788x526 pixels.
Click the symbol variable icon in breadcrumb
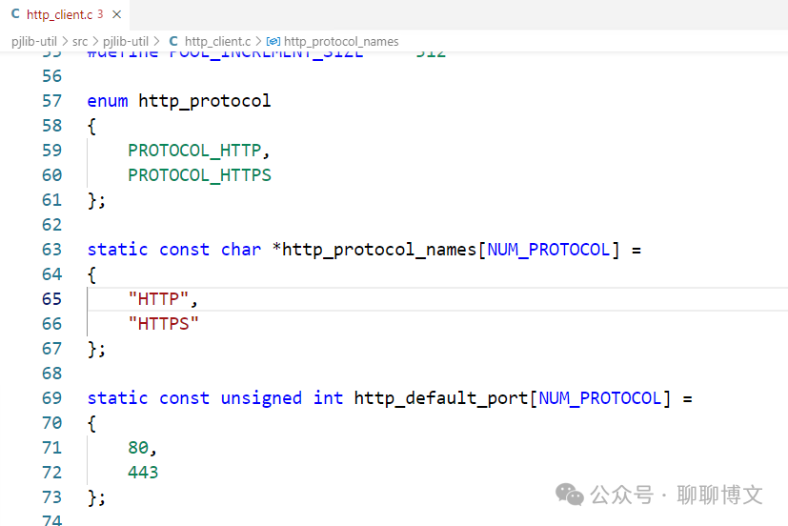pyautogui.click(x=273, y=41)
